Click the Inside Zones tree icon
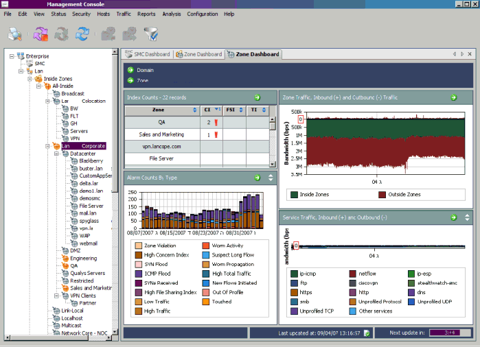This screenshot has height=347, width=480. click(38, 79)
